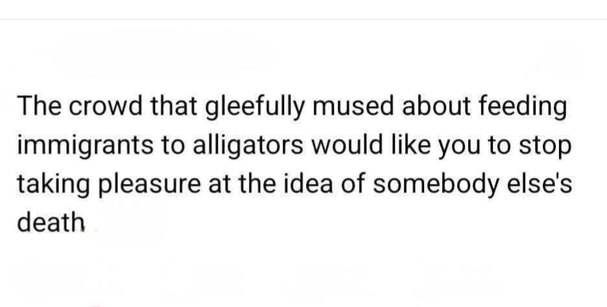Select the word "taking" in the post
607x307 pixels.
pos(53,185)
